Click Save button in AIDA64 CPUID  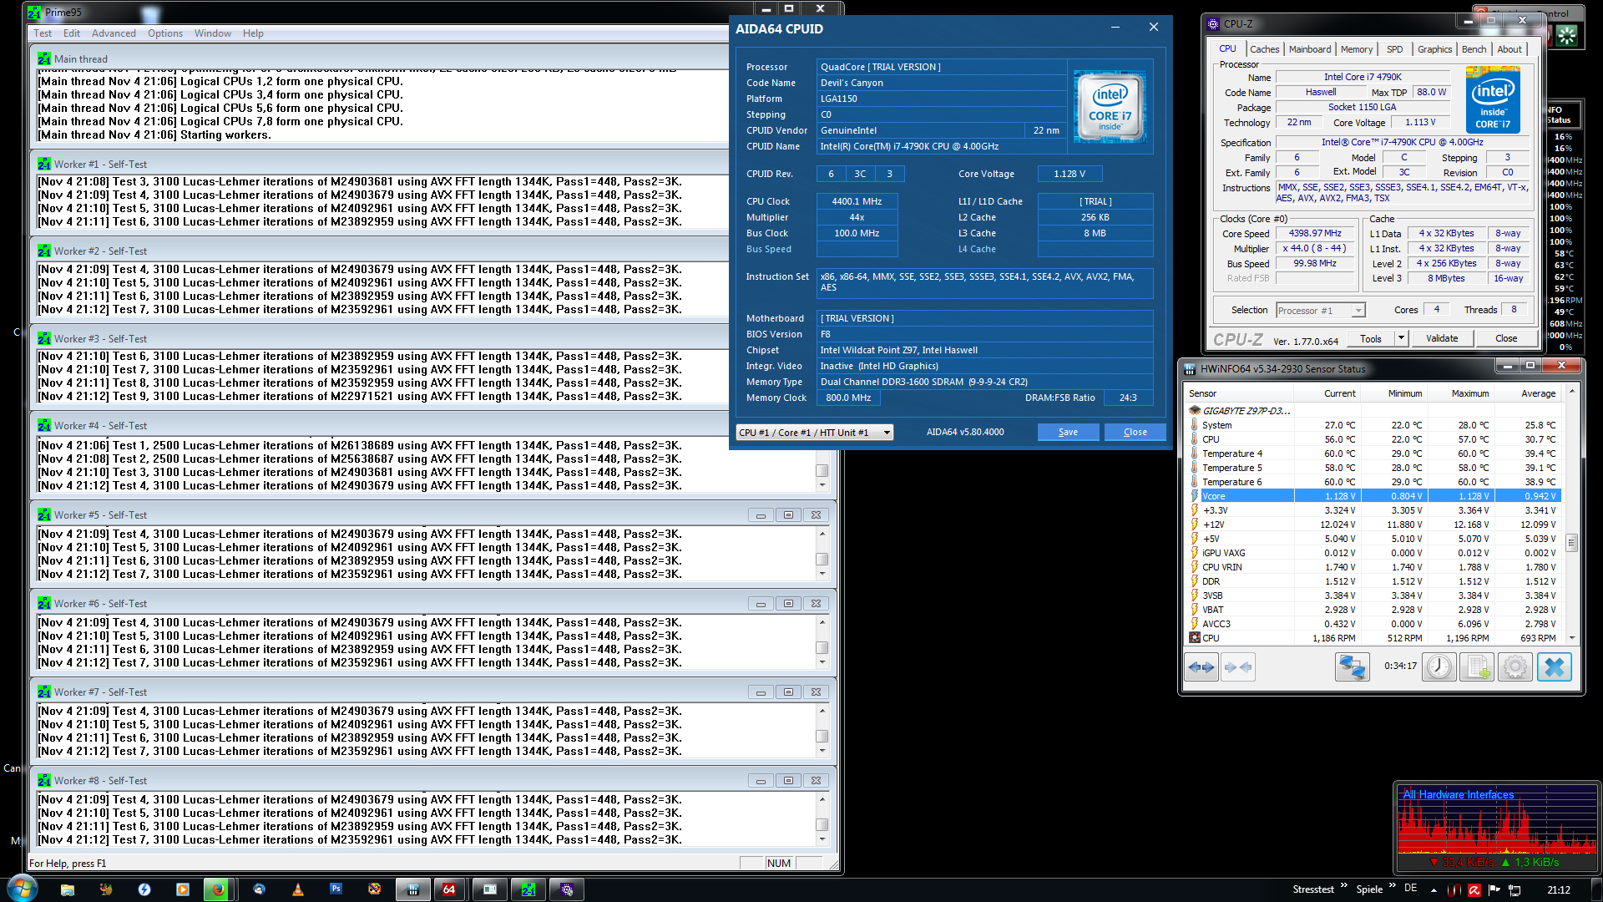pos(1068,433)
